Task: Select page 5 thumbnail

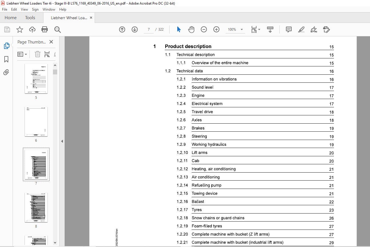Action: click(x=36, y=79)
